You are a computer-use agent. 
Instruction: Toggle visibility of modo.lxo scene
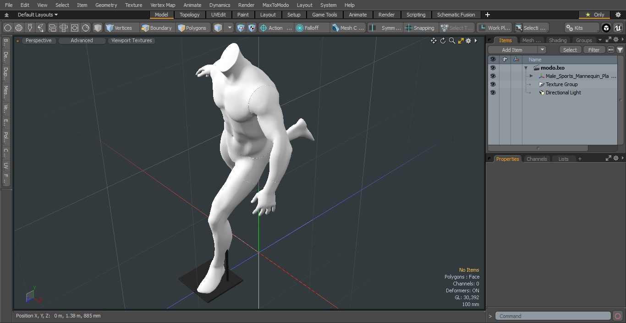[493, 68]
